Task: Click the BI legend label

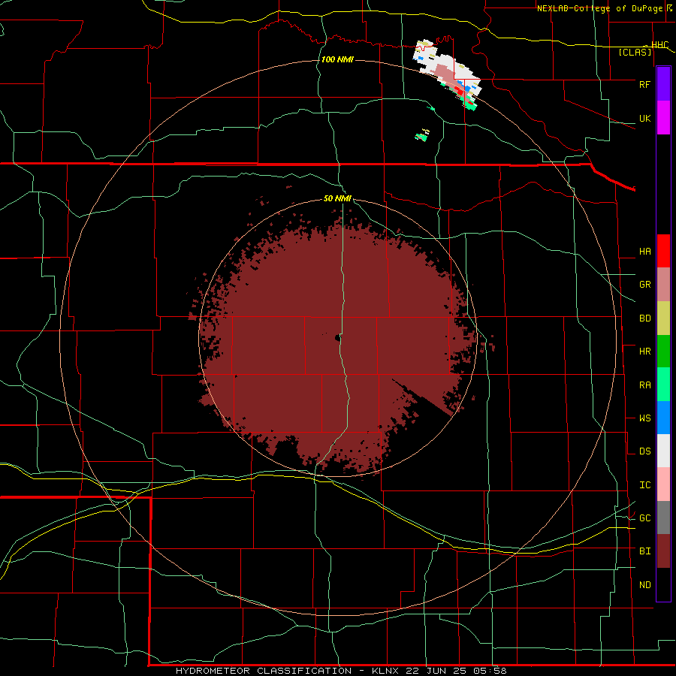Action: click(644, 551)
